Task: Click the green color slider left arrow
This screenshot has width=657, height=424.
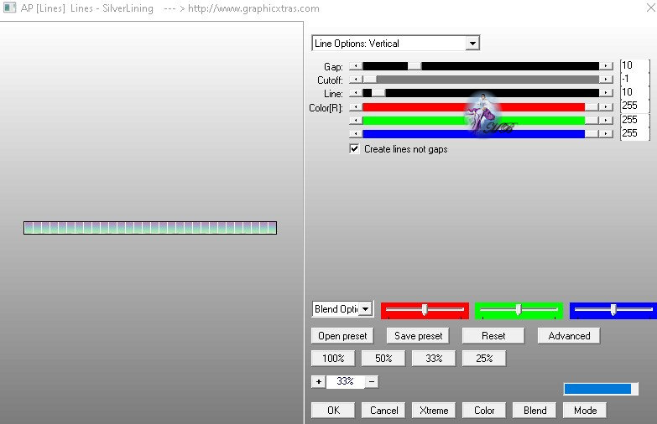Action: point(356,121)
